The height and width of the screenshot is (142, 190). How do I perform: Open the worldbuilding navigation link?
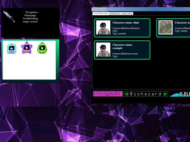point(30,19)
